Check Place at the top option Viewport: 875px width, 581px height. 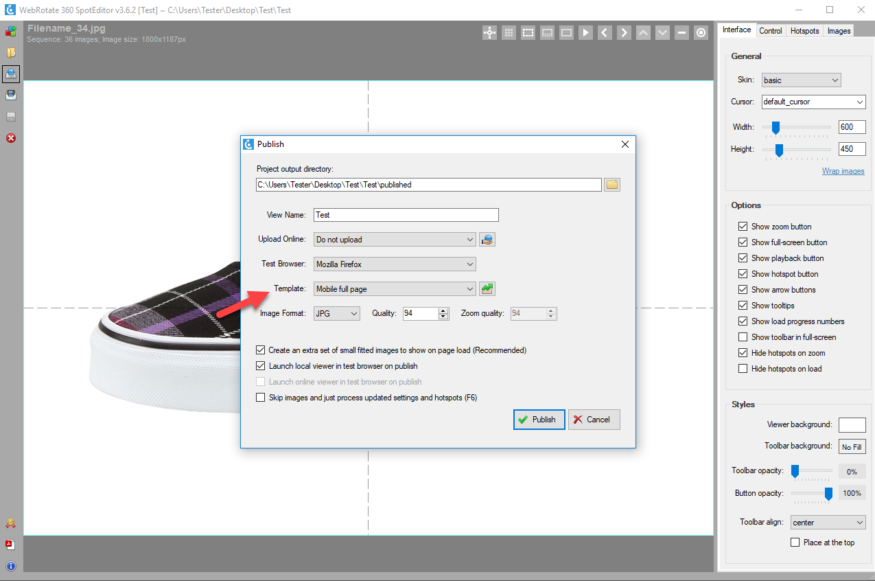coord(795,543)
